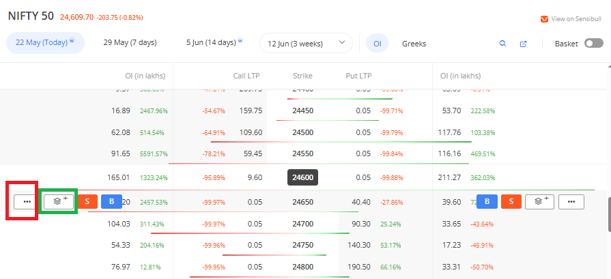Select the 5 Jun (14 days) expiry tab
The height and width of the screenshot is (279, 611).
click(214, 43)
